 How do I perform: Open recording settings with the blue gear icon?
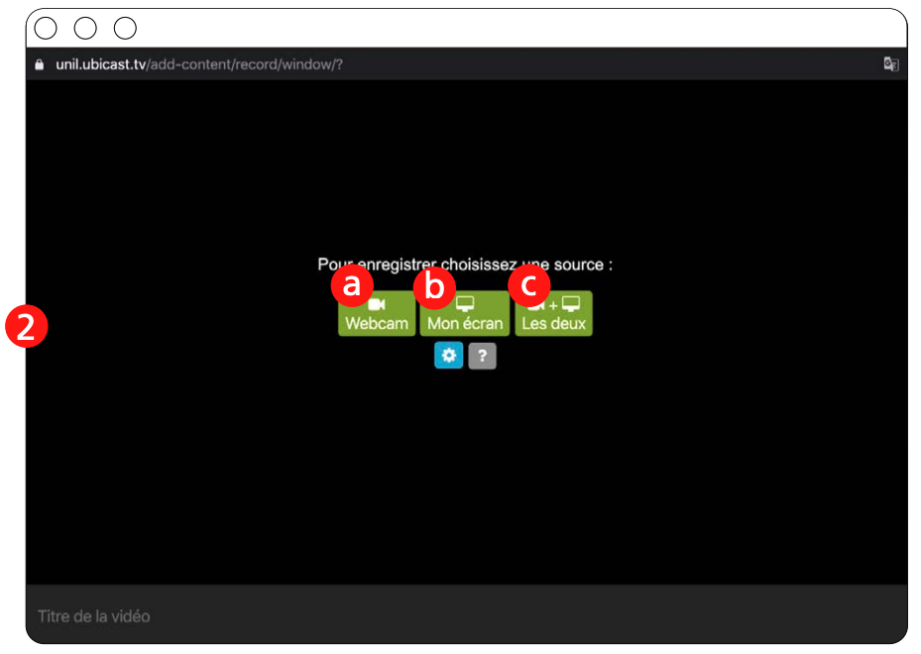coord(448,355)
